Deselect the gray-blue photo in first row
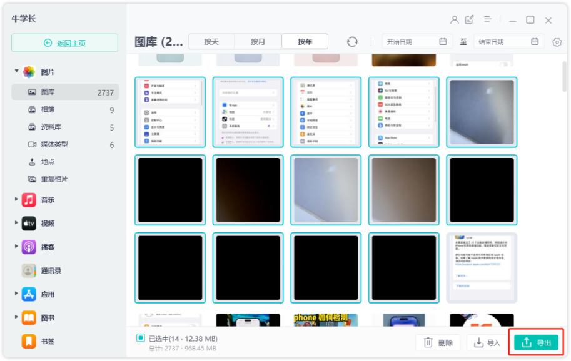The width and height of the screenshot is (571, 361). [482, 112]
